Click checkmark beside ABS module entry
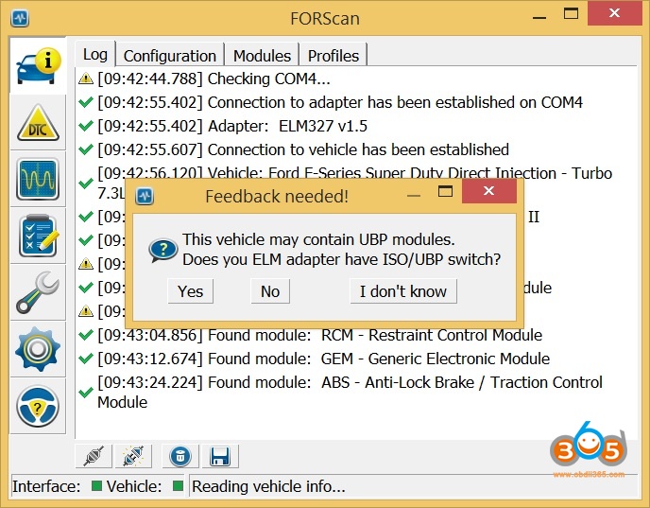 [x=85, y=392]
